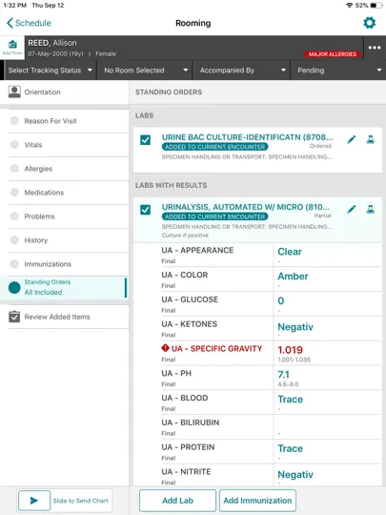
Task: Open the Orientation section
Action: coord(65,93)
